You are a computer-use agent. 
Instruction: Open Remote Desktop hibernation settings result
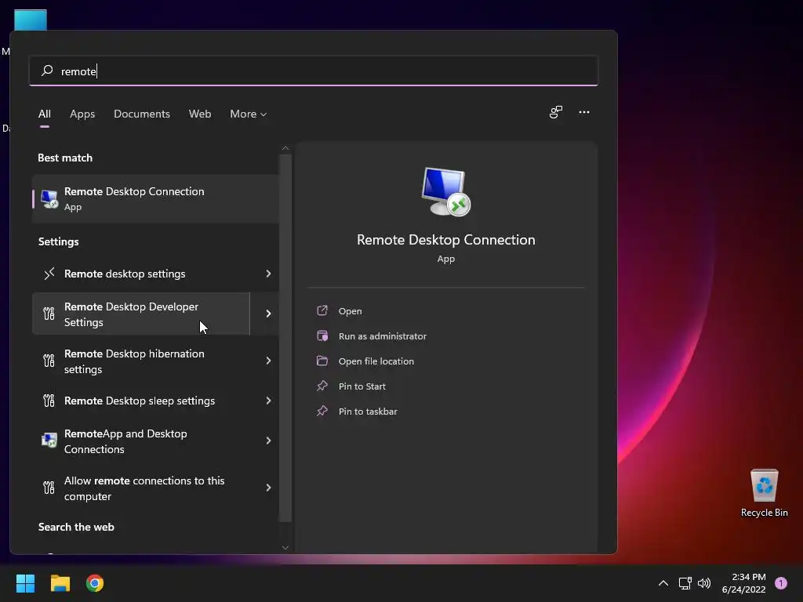tap(141, 361)
